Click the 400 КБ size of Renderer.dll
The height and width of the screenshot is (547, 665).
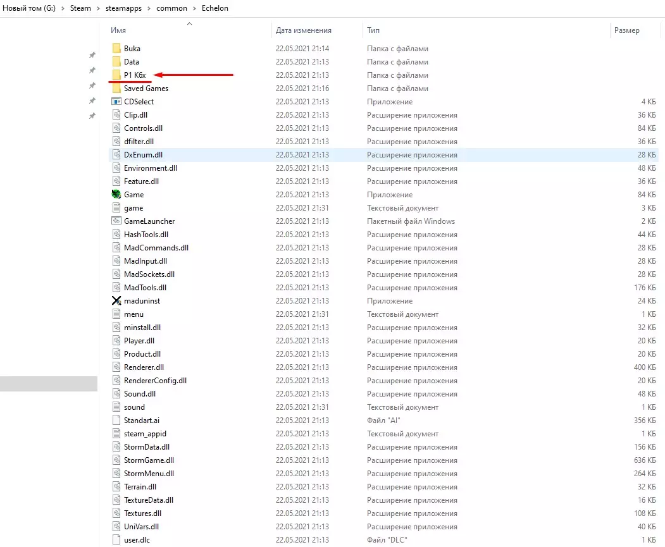coord(645,367)
